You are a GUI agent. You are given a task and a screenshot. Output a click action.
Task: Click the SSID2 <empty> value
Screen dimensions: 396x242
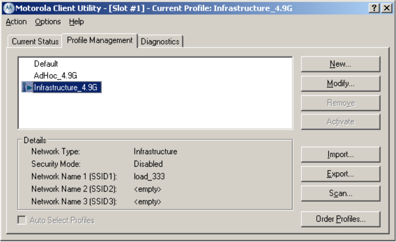point(147,189)
